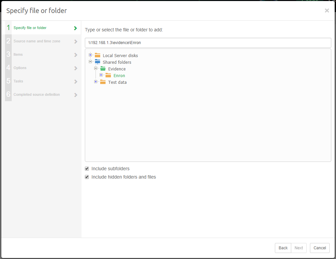Click the blue Shared folders network icon
336x259 pixels.
[98, 62]
